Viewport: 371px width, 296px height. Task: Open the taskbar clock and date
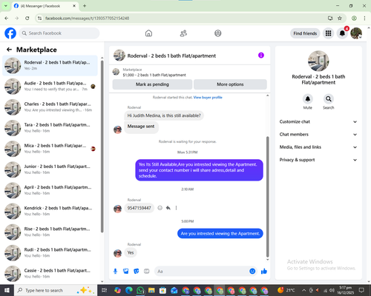pyautogui.click(x=345, y=290)
